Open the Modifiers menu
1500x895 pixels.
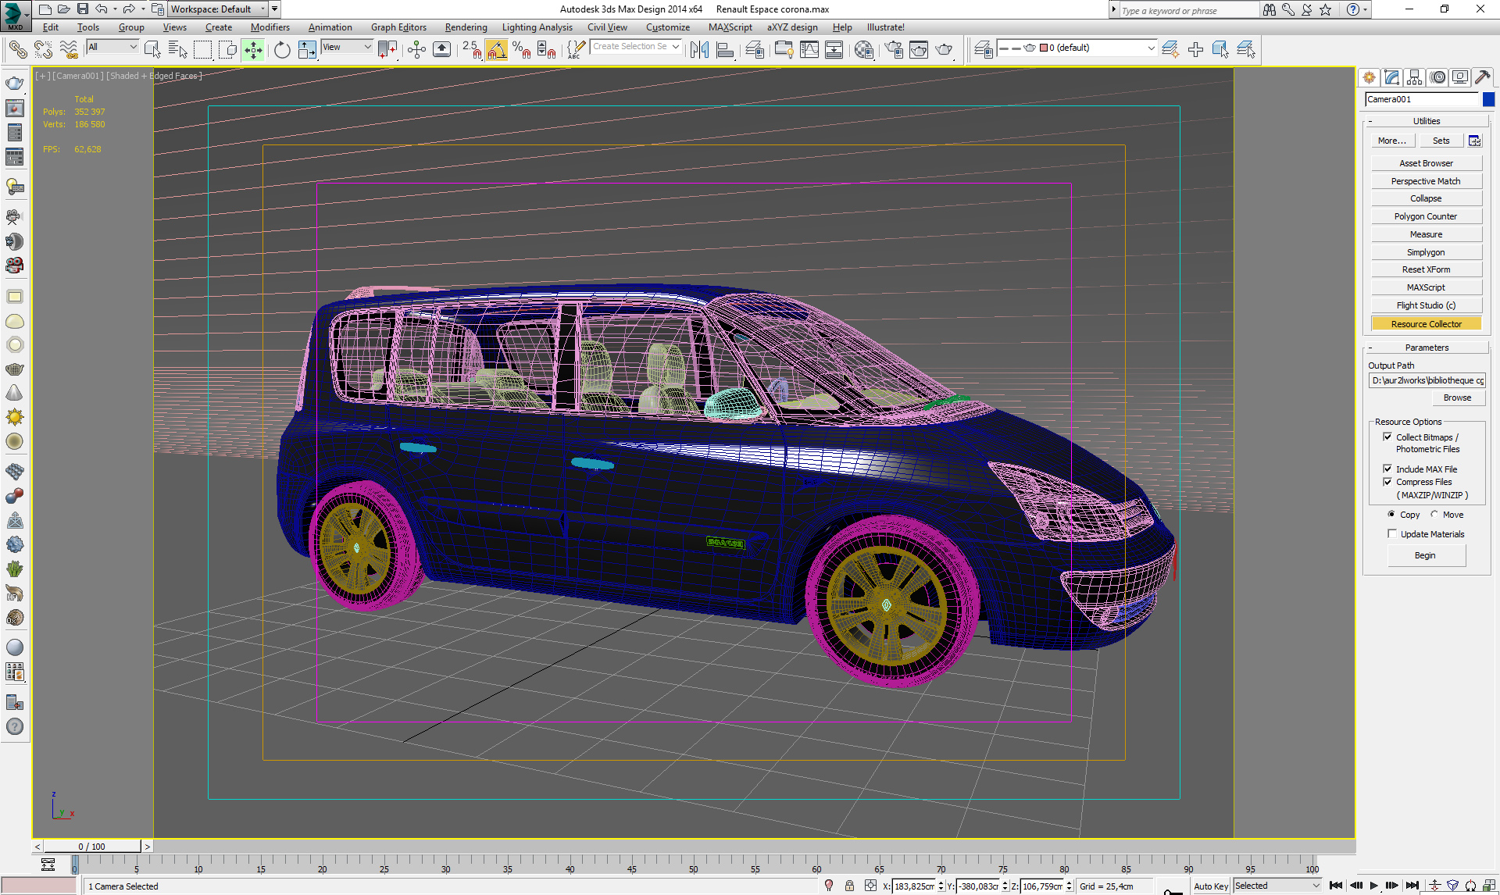tap(270, 27)
